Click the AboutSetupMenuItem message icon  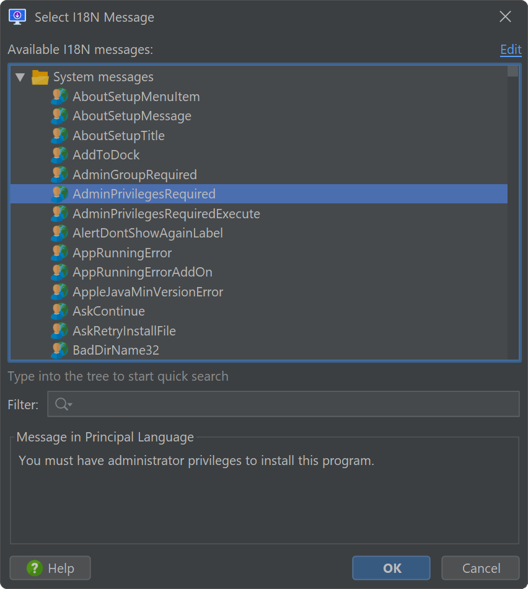click(59, 97)
